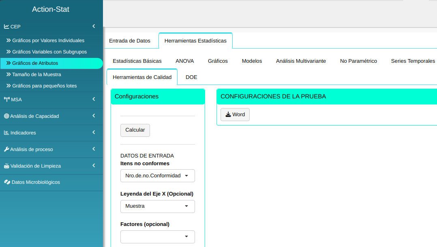Click the Validación de Limpieza icon
This screenshot has width=437, height=247.
[6, 166]
